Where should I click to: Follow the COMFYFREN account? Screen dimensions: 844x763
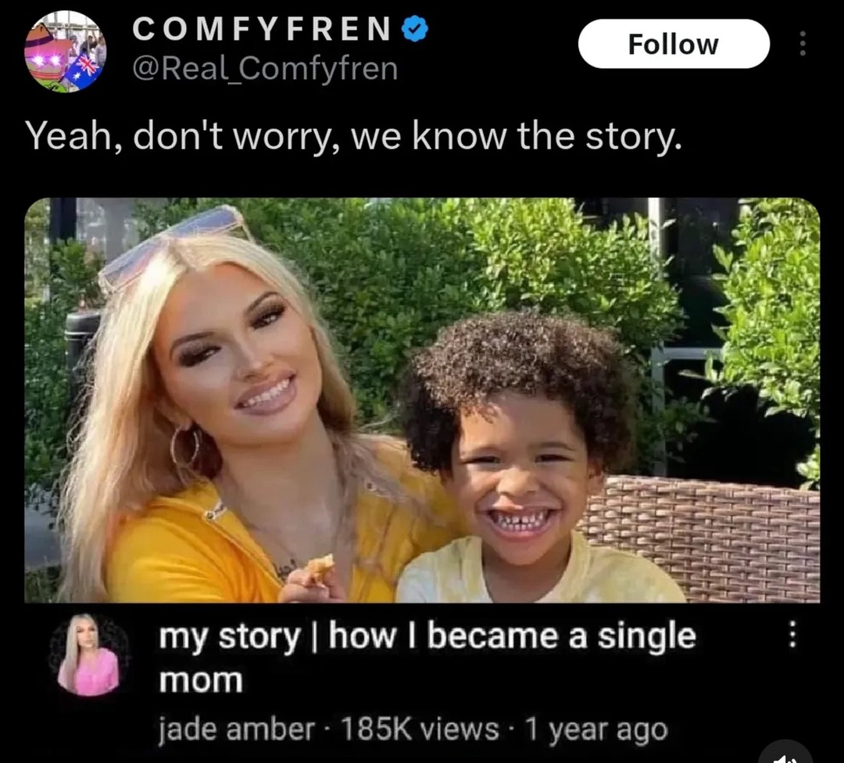tap(674, 44)
